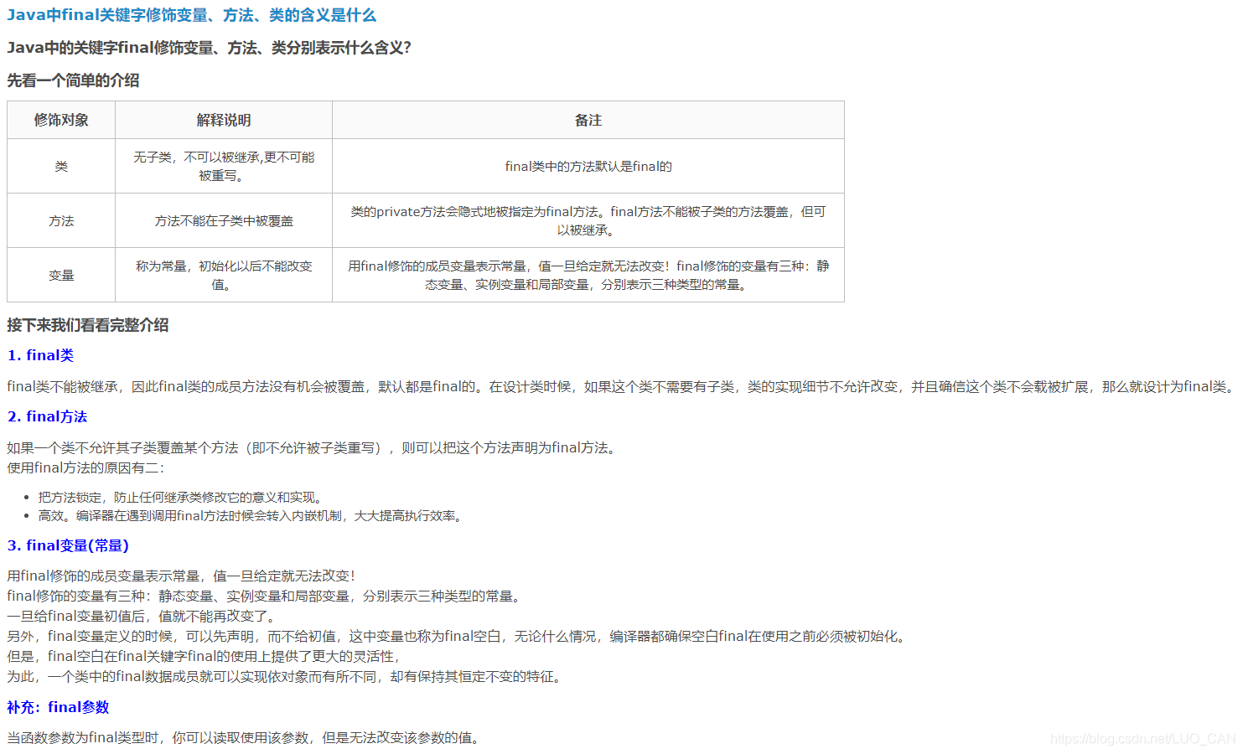Click the table cell containing "方法"
Image resolution: width=1243 pixels, height=754 pixels.
(x=60, y=219)
